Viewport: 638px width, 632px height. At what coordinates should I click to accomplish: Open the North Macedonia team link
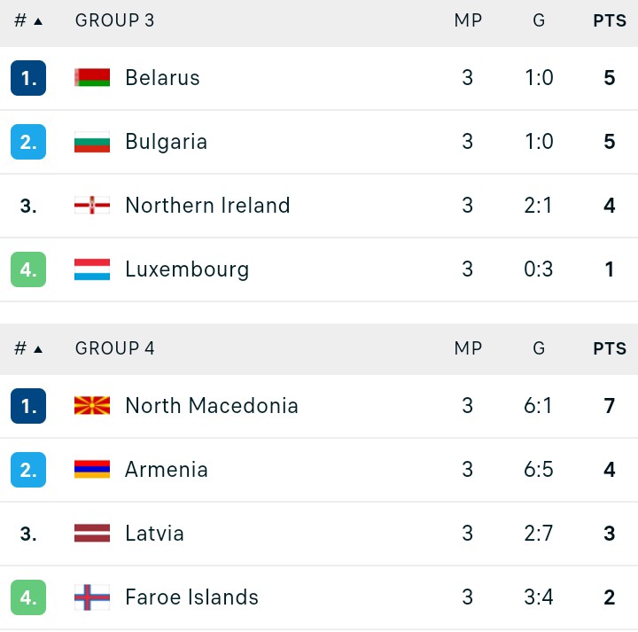coord(212,406)
